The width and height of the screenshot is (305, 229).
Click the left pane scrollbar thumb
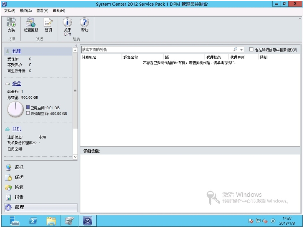(75, 91)
